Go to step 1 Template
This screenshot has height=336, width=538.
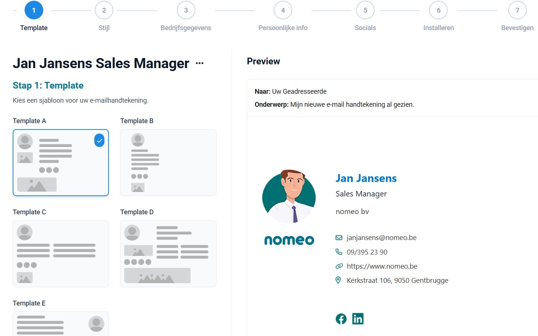[34, 10]
